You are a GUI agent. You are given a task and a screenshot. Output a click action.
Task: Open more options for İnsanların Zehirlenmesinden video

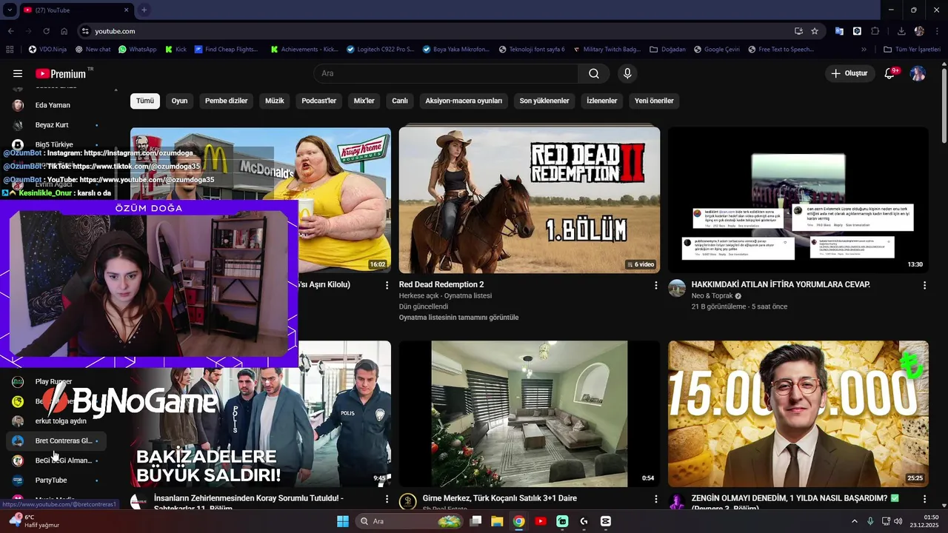point(387,499)
